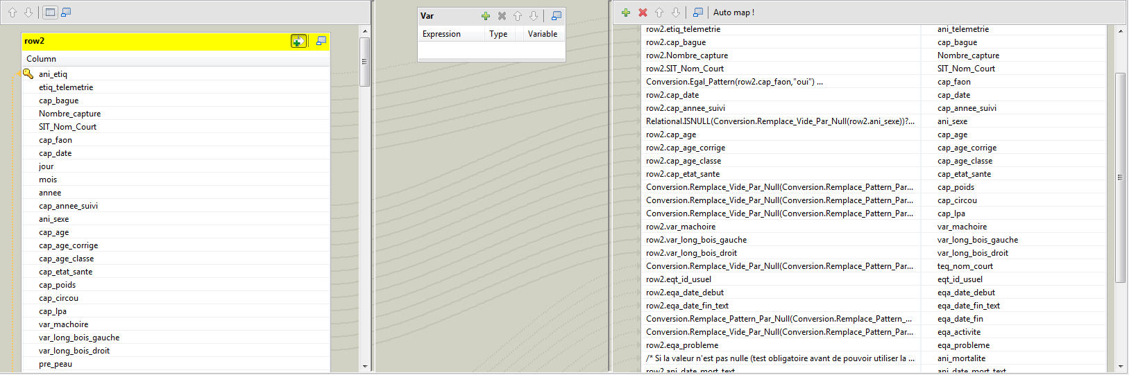
Task: Click the output panel scrollbar thumb
Action: (x=1120, y=177)
